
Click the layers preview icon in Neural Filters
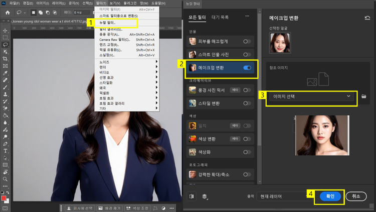205,196
